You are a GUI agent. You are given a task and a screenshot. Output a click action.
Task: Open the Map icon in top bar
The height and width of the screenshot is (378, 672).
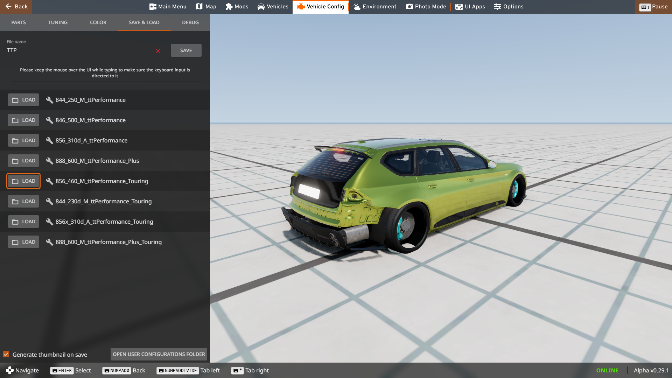tap(199, 7)
